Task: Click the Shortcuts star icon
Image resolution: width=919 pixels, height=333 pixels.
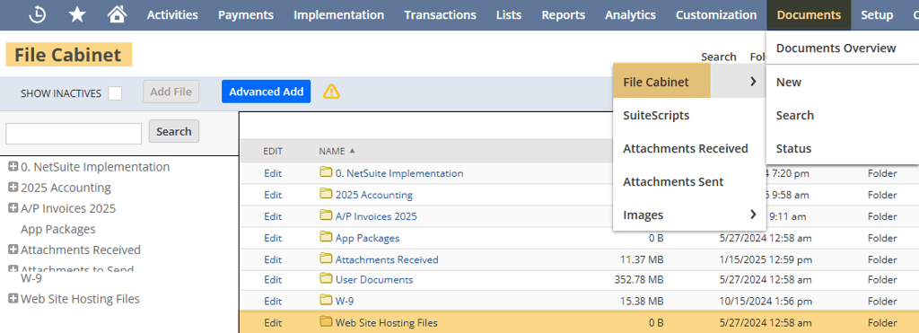Action: [77, 15]
